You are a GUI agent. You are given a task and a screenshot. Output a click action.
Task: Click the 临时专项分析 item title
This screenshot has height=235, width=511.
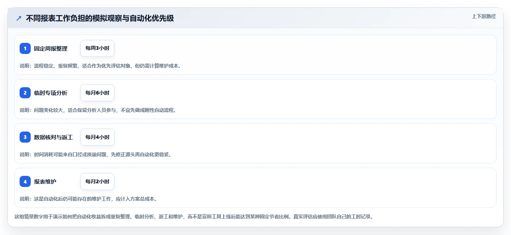pos(51,93)
